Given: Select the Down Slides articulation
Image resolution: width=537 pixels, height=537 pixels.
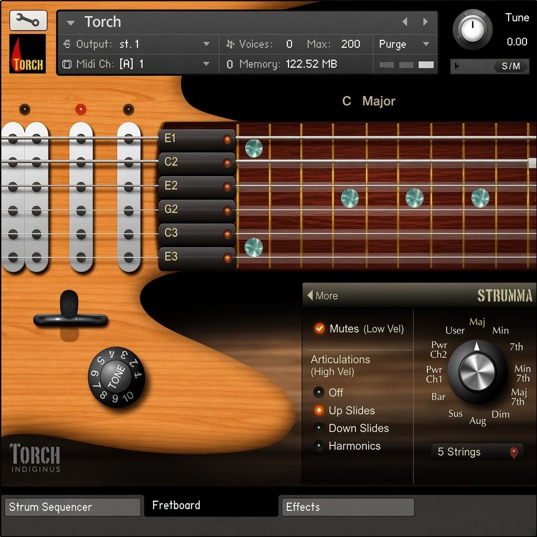Looking at the screenshot, I should 318,428.
